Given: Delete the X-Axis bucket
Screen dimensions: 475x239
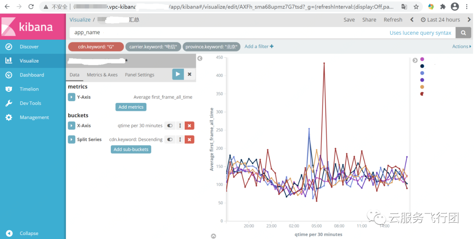Looking at the screenshot, I should click(x=189, y=125).
